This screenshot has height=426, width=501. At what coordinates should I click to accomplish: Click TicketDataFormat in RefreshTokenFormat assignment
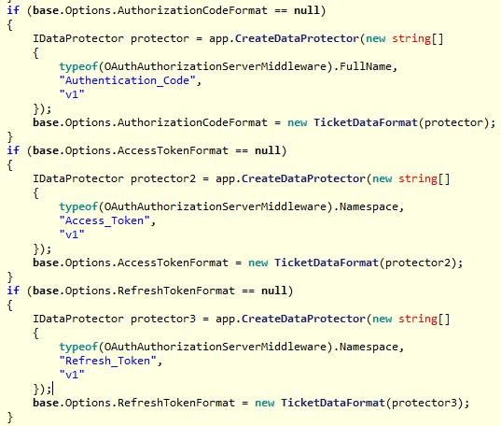tap(333, 403)
